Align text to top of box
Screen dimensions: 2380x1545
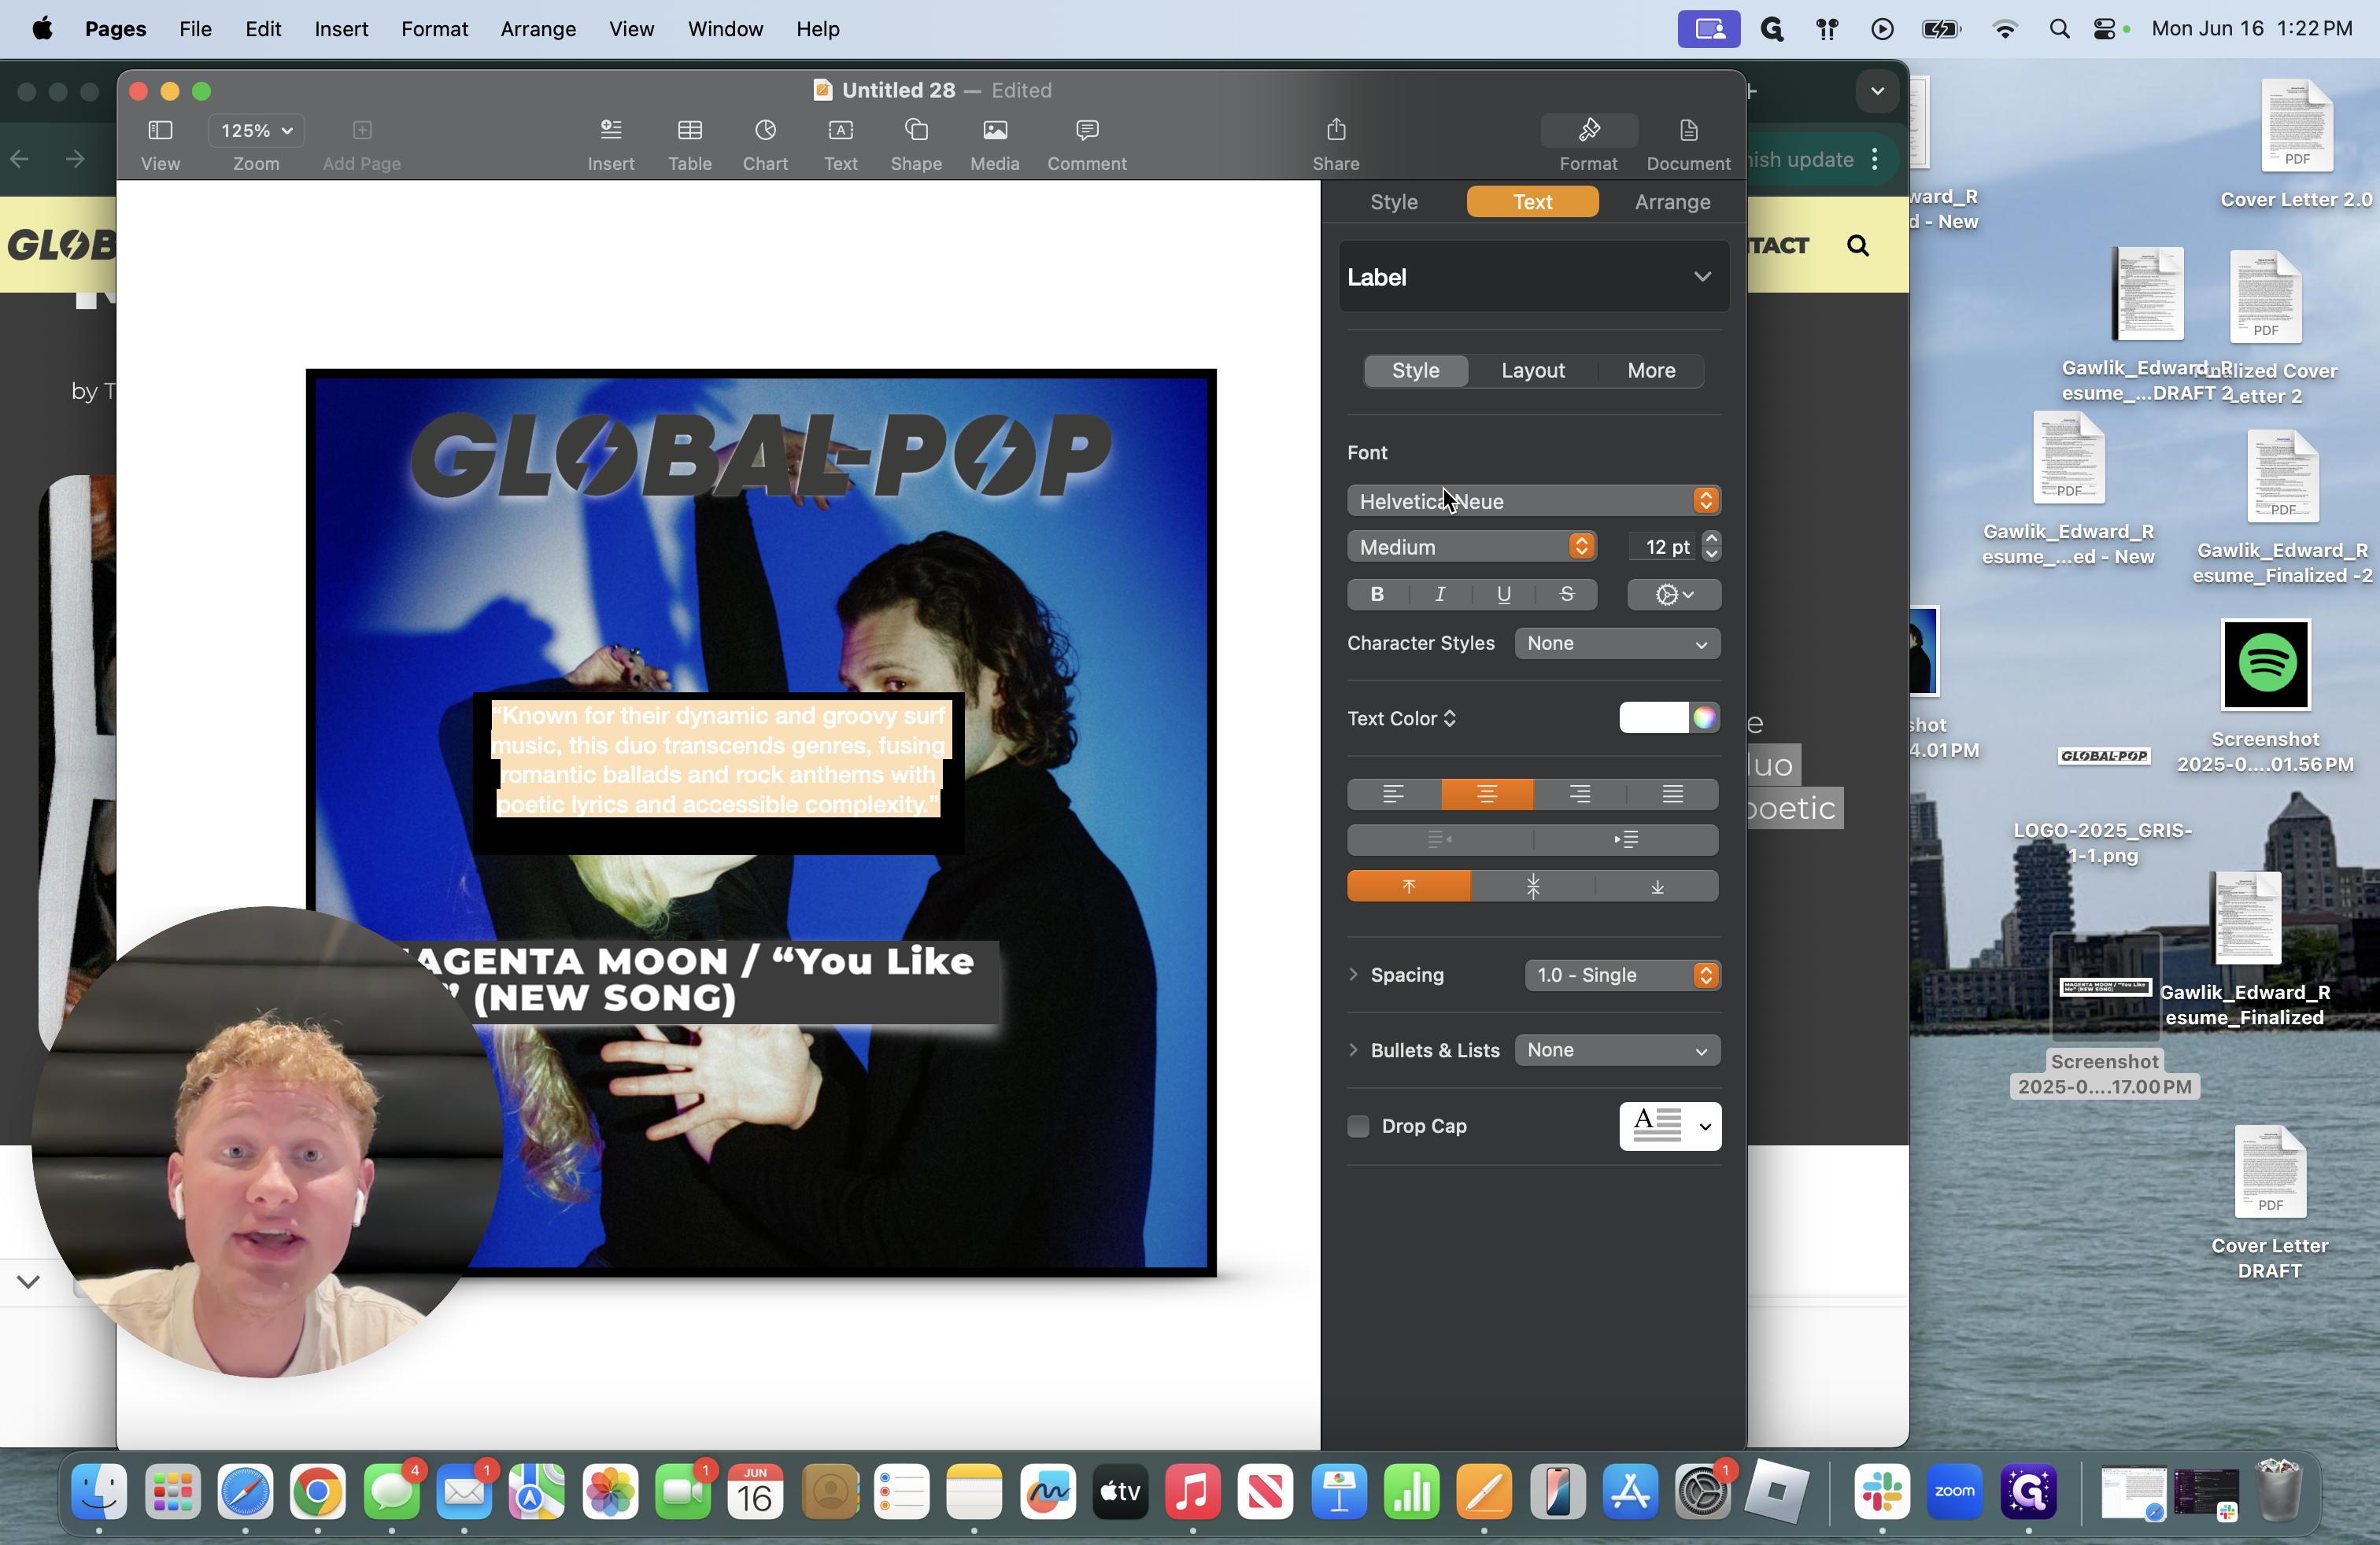(1409, 887)
